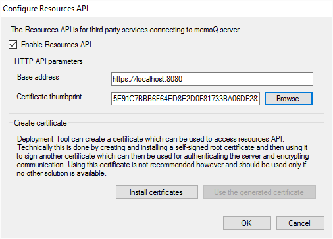Screen dimensions: 333x239
Task: Click the 'Configure Resources API' window title
Action: click(45, 9)
